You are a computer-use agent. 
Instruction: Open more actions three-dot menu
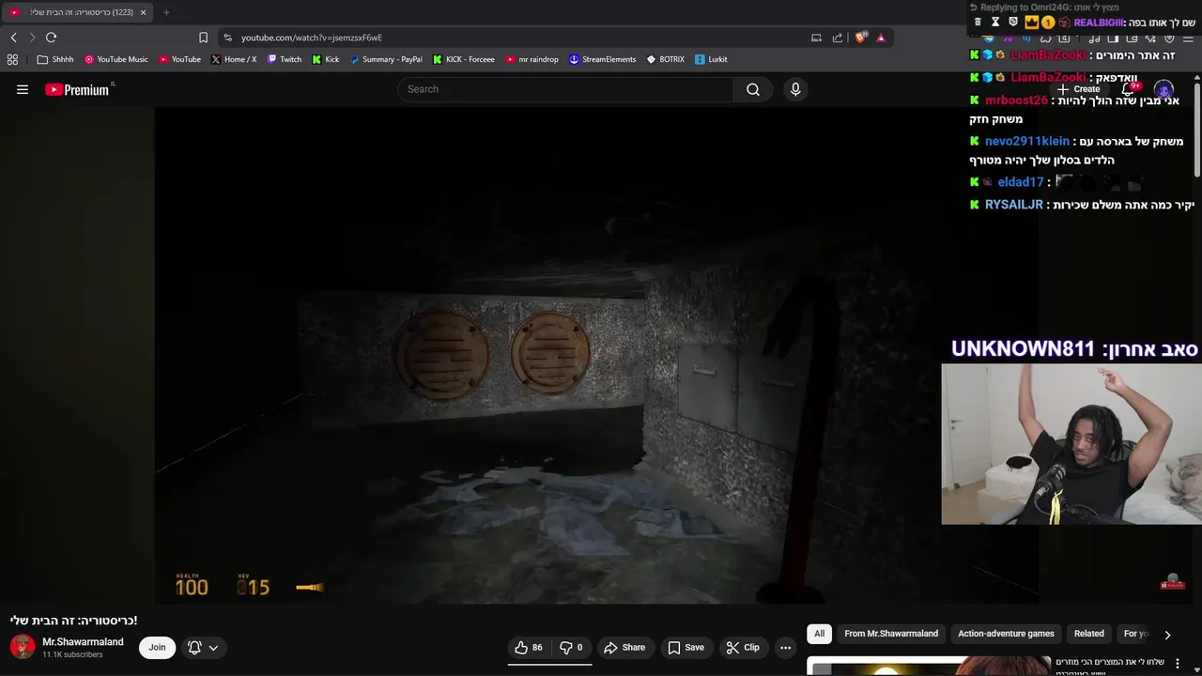pos(785,647)
